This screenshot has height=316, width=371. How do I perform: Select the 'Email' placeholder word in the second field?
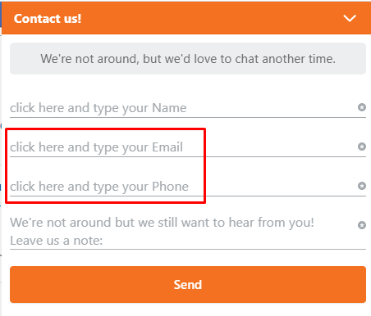pyautogui.click(x=167, y=147)
